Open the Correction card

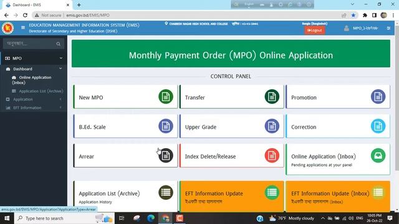tap(338, 126)
